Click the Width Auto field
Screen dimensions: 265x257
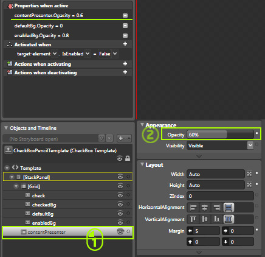(x=216, y=174)
